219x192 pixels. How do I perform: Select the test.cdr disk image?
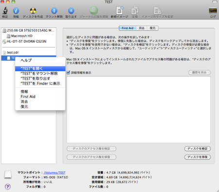click(29, 52)
